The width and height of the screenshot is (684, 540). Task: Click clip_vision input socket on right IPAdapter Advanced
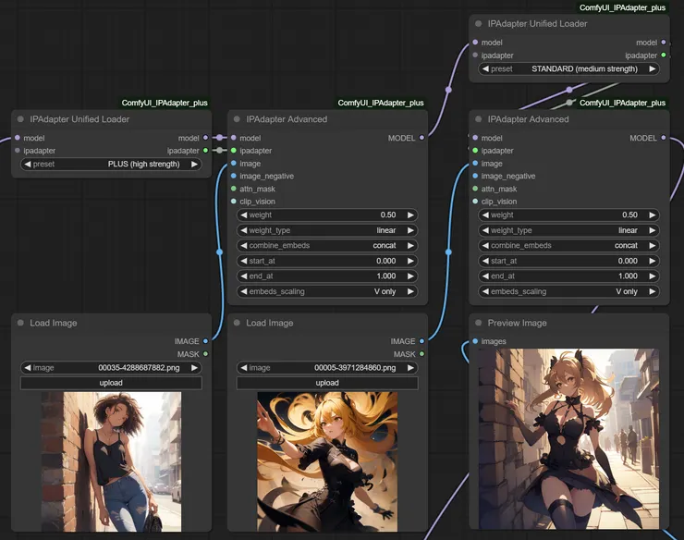pos(475,202)
